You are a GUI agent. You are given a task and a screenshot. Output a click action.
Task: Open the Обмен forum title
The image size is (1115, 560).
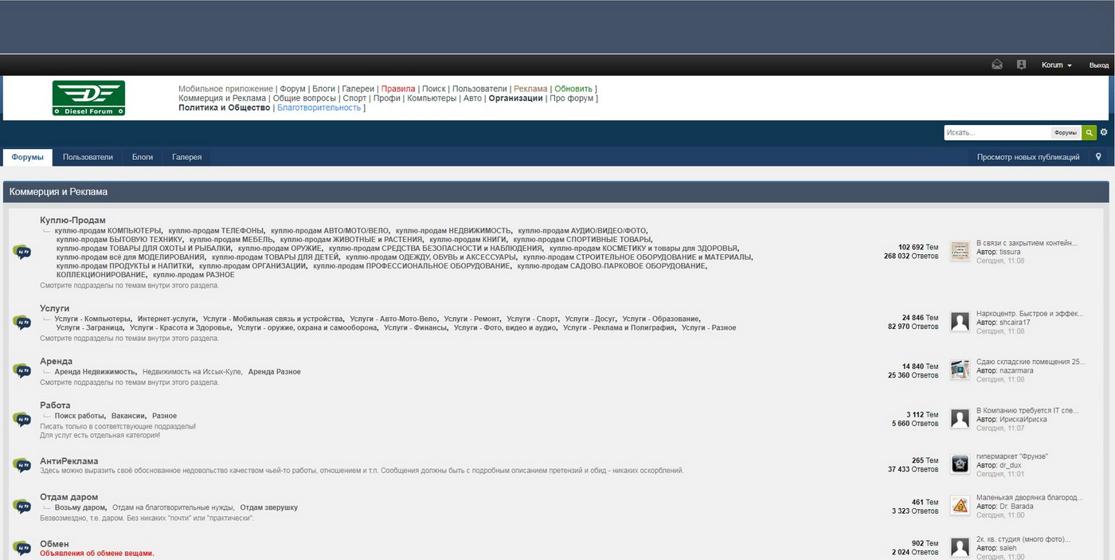54,544
